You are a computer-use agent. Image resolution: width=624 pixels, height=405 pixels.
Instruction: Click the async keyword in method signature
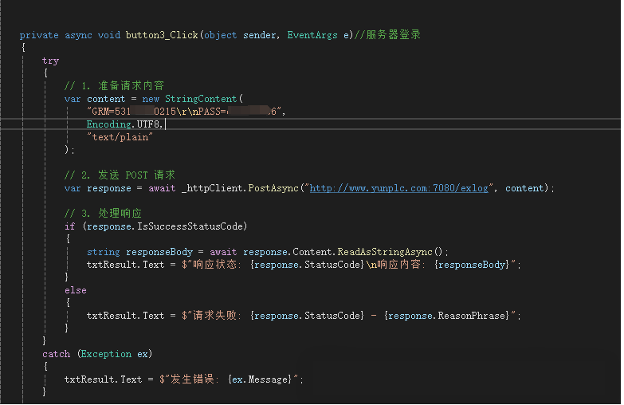(x=79, y=35)
